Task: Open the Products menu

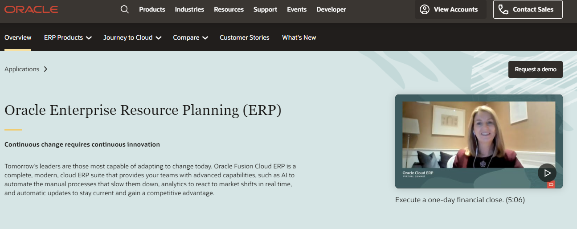Action: (x=152, y=9)
